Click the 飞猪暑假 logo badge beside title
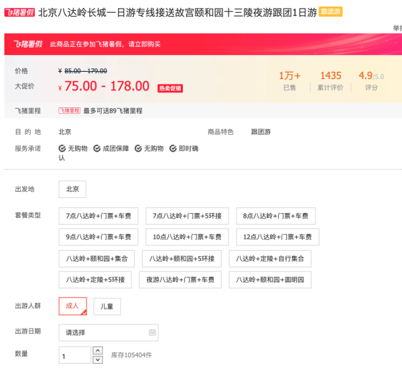The width and height of the screenshot is (402, 374). tap(19, 12)
